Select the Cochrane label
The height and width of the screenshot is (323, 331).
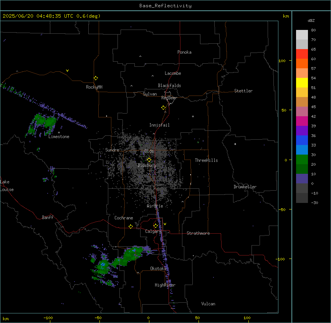click(x=124, y=218)
